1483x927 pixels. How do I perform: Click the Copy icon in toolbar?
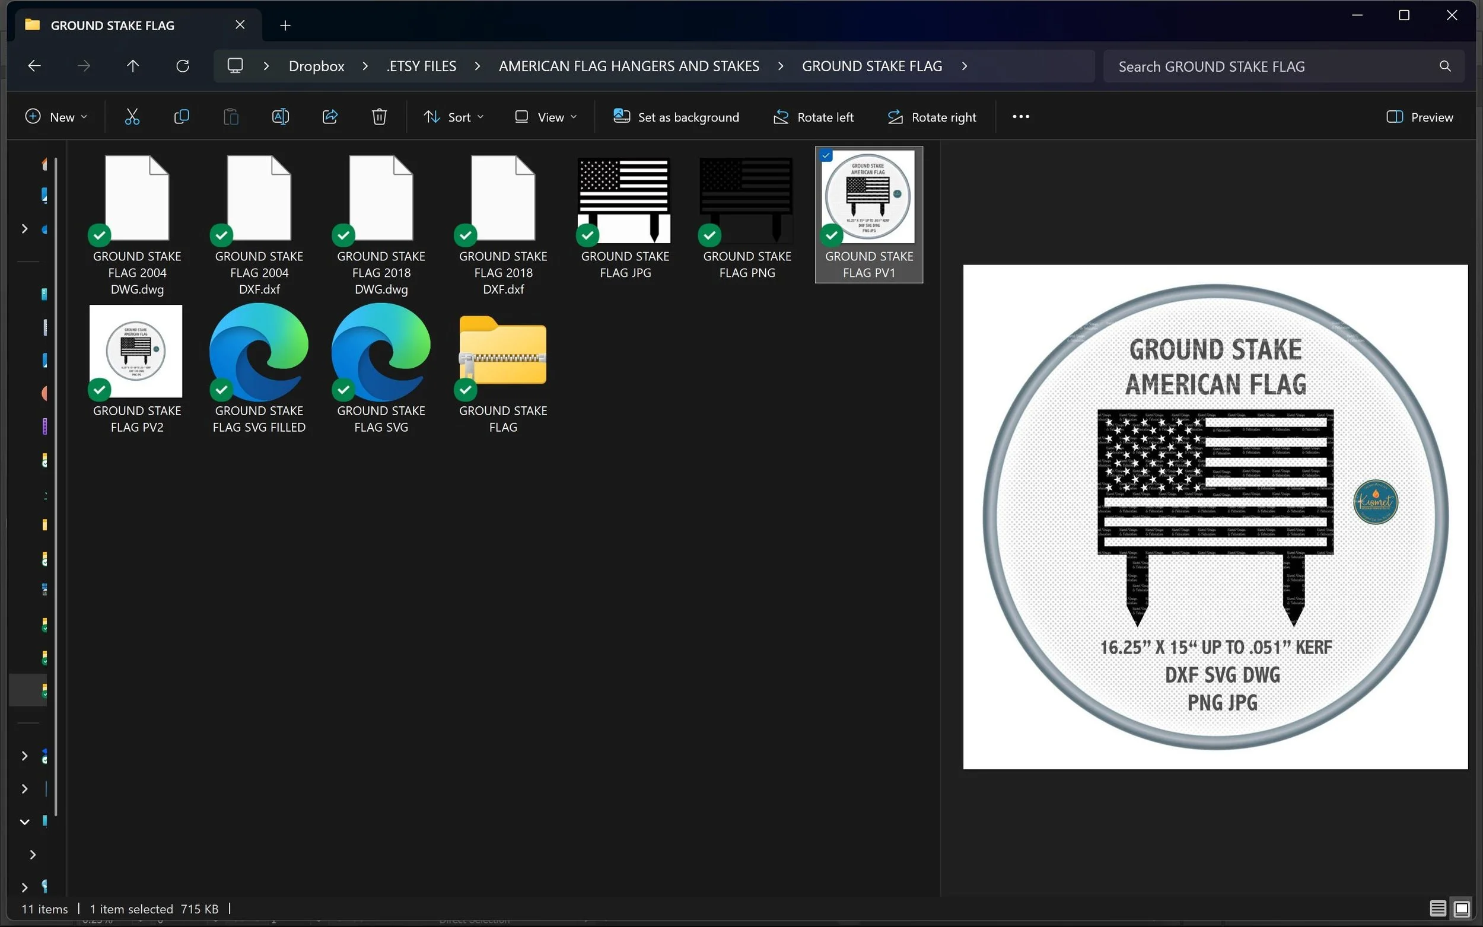(x=182, y=116)
